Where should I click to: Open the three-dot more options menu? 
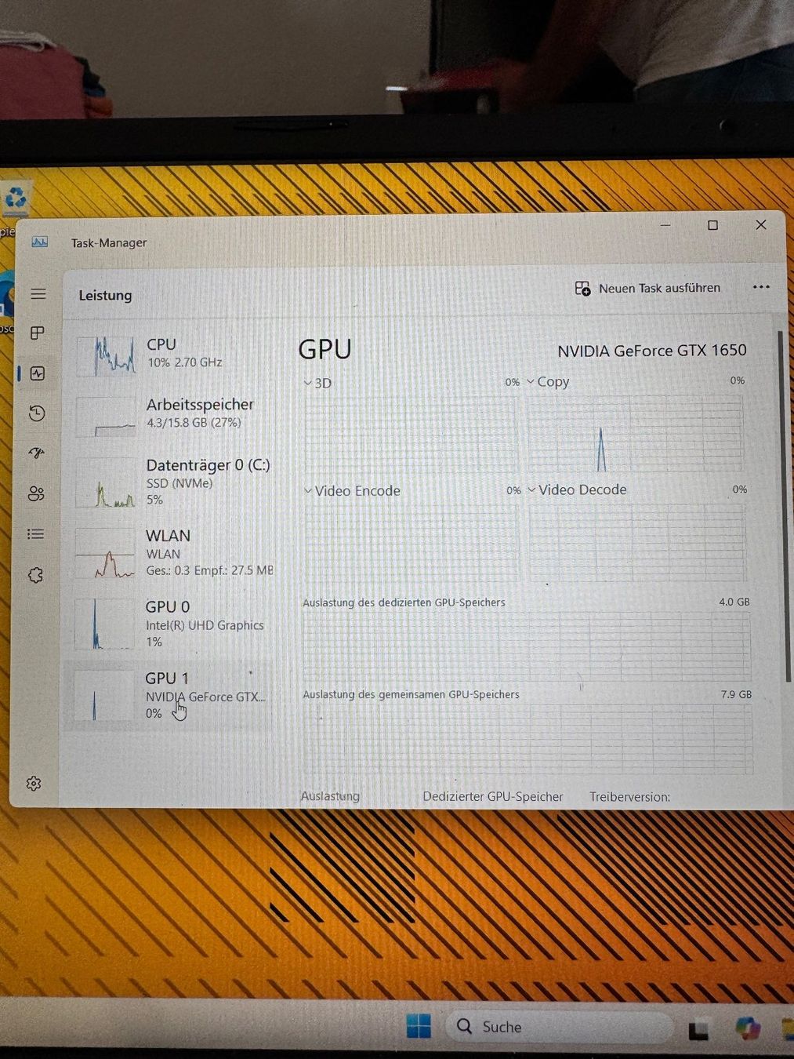click(x=761, y=287)
